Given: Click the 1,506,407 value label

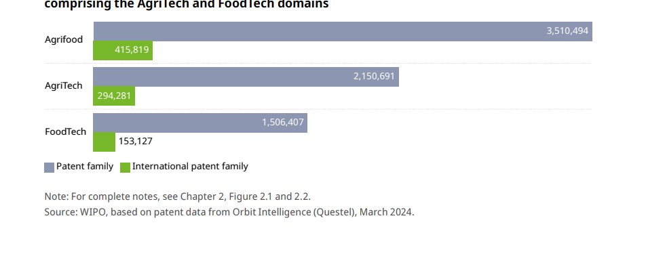Looking at the screenshot, I should pyautogui.click(x=282, y=123).
